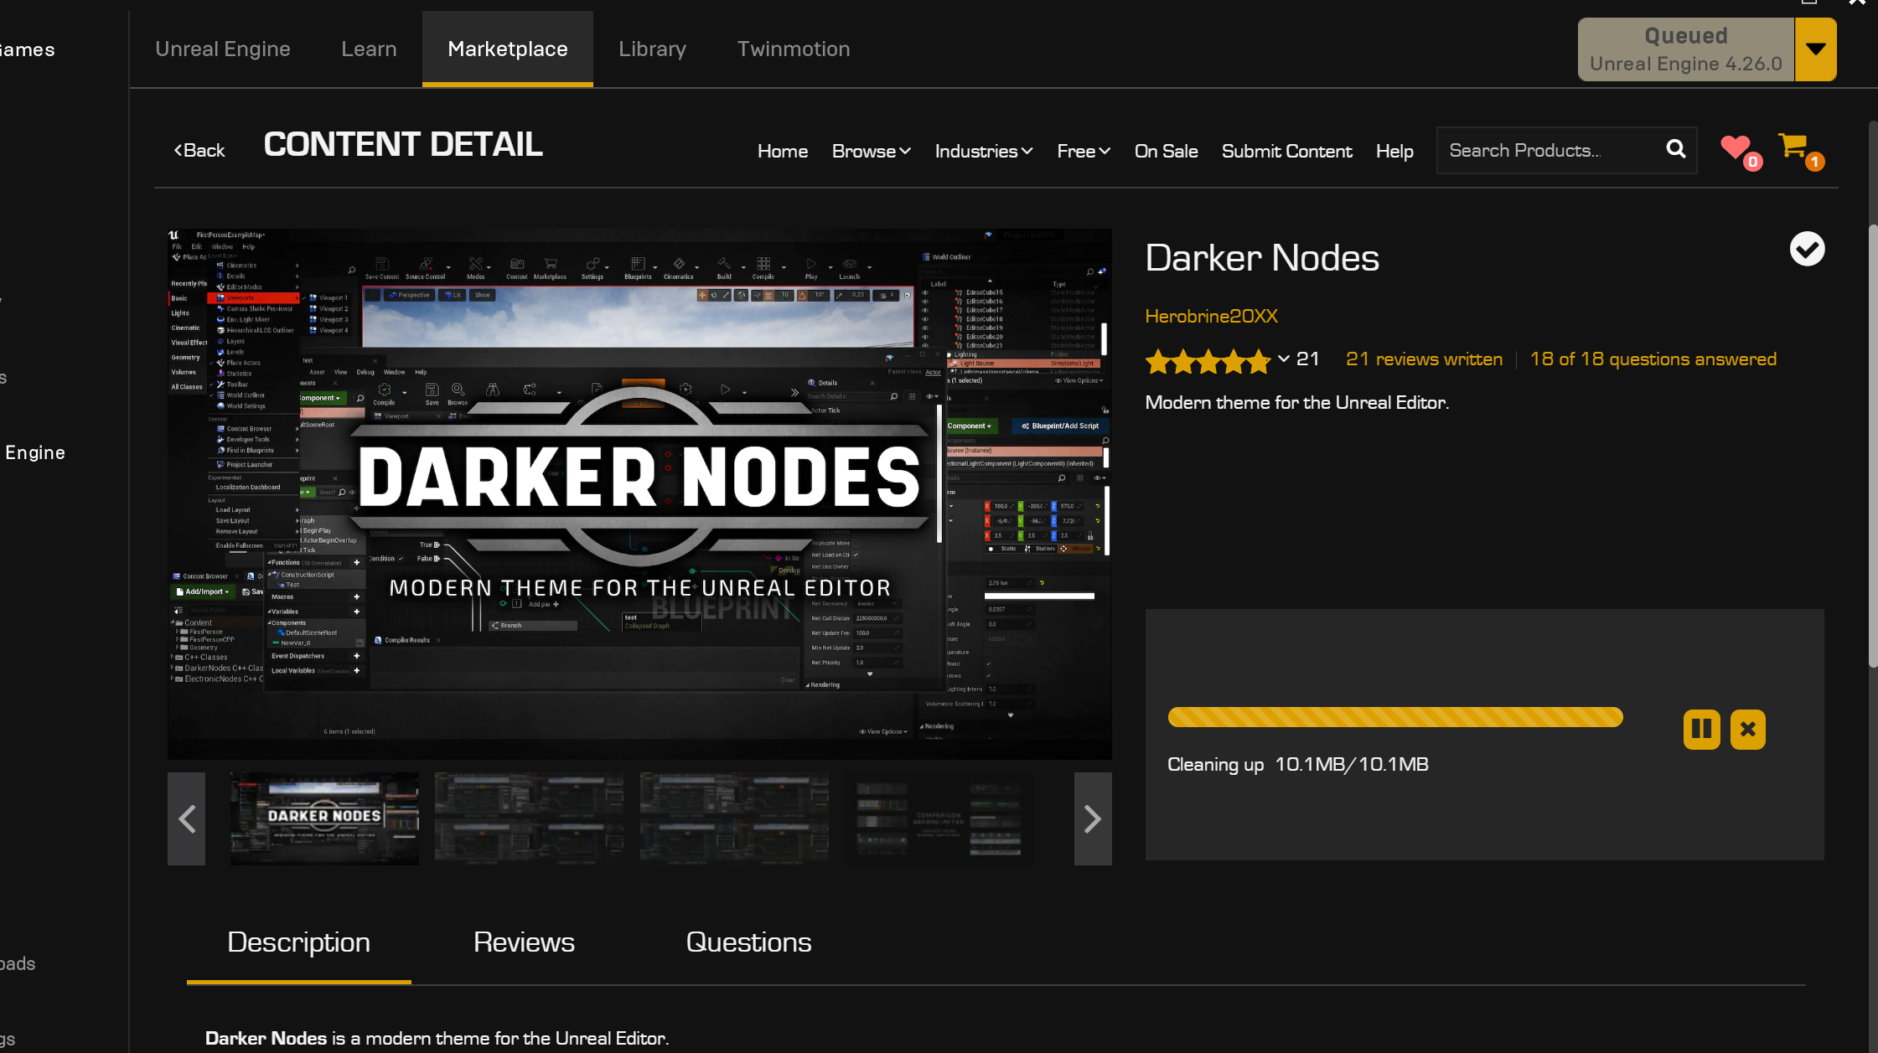Select the Marketplace tab
The image size is (1878, 1053).
[x=508, y=49]
